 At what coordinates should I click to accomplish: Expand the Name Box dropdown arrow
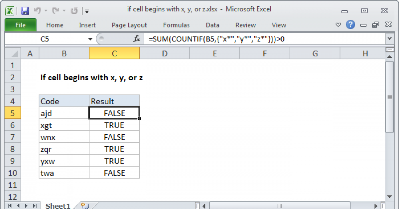coord(90,39)
